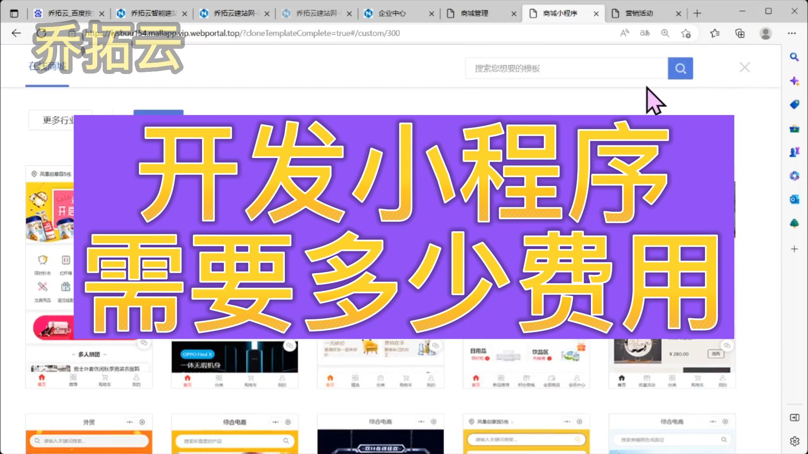
Task: Open the games chess sidebar icon
Action: coord(794,152)
